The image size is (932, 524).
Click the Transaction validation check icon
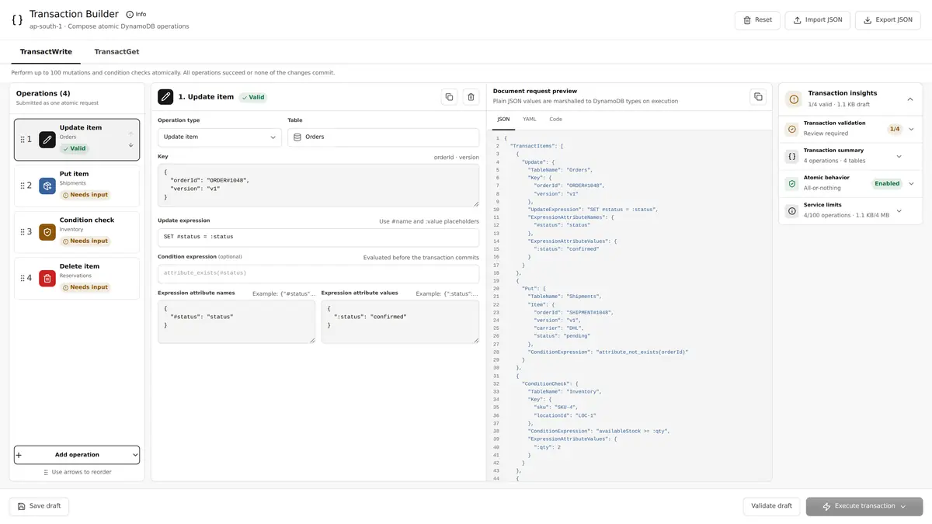tap(791, 130)
